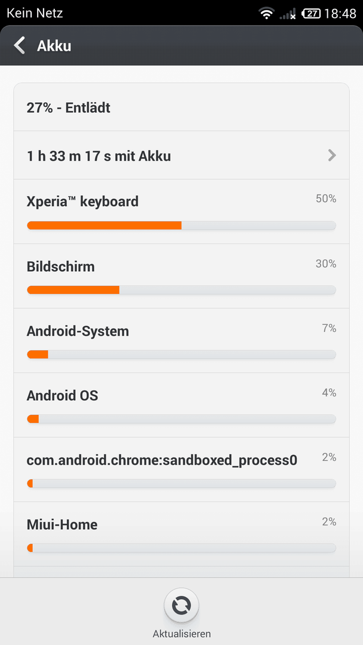Select the Android OS entry
The image size is (363, 645).
[x=181, y=405]
